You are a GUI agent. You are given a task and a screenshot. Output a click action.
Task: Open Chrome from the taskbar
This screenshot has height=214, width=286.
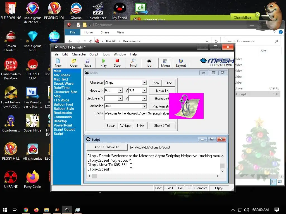click(x=26, y=210)
